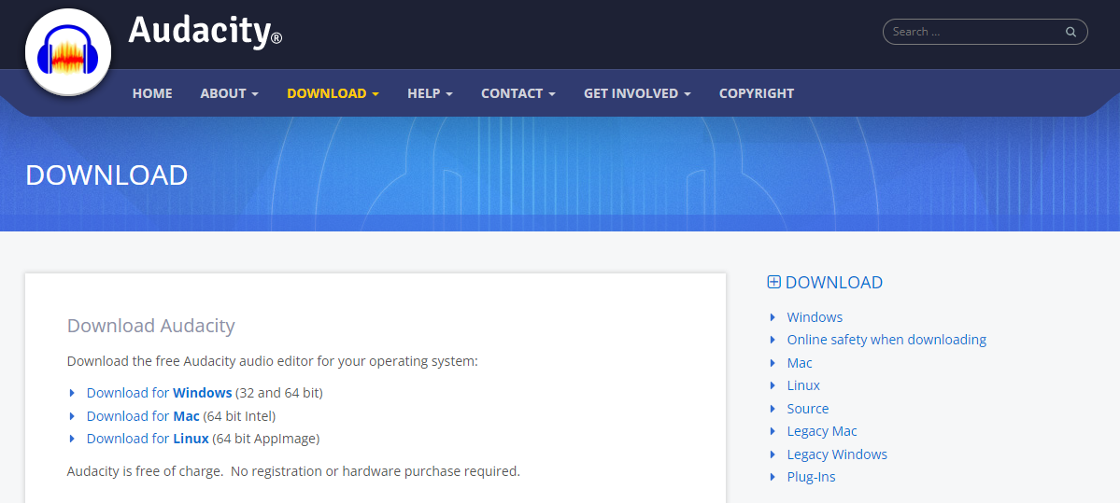Open Online safety when downloading link

click(886, 340)
